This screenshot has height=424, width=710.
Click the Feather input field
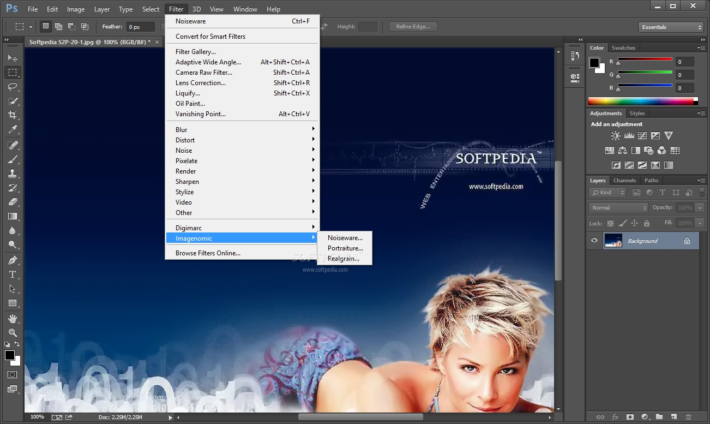pyautogui.click(x=141, y=27)
